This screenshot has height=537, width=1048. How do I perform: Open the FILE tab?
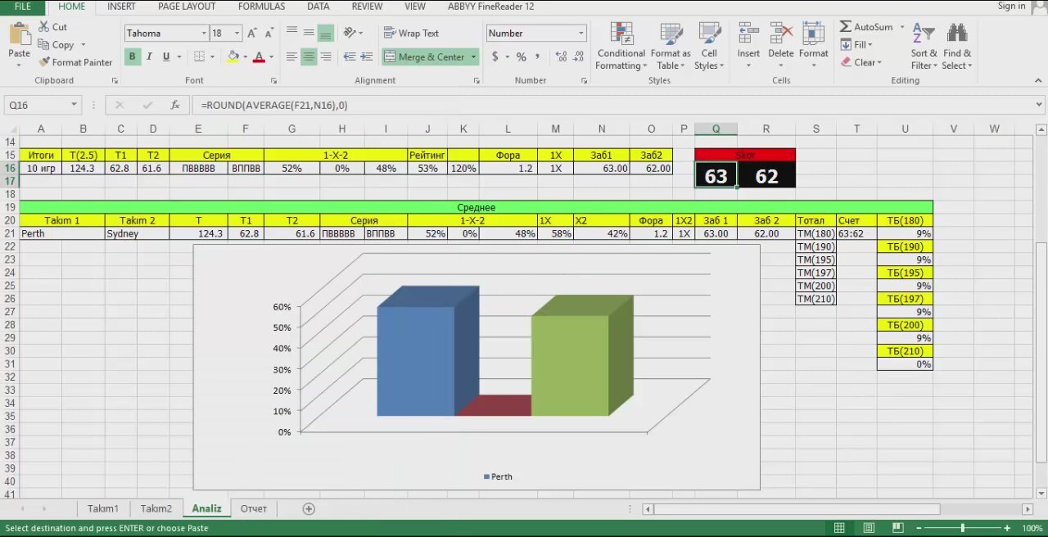[x=23, y=7]
